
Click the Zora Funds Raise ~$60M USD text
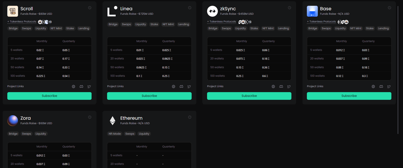pyautogui.click(x=36, y=123)
